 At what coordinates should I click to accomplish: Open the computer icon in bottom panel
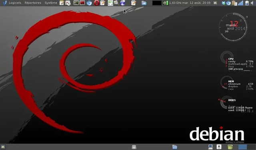(x=210, y=147)
